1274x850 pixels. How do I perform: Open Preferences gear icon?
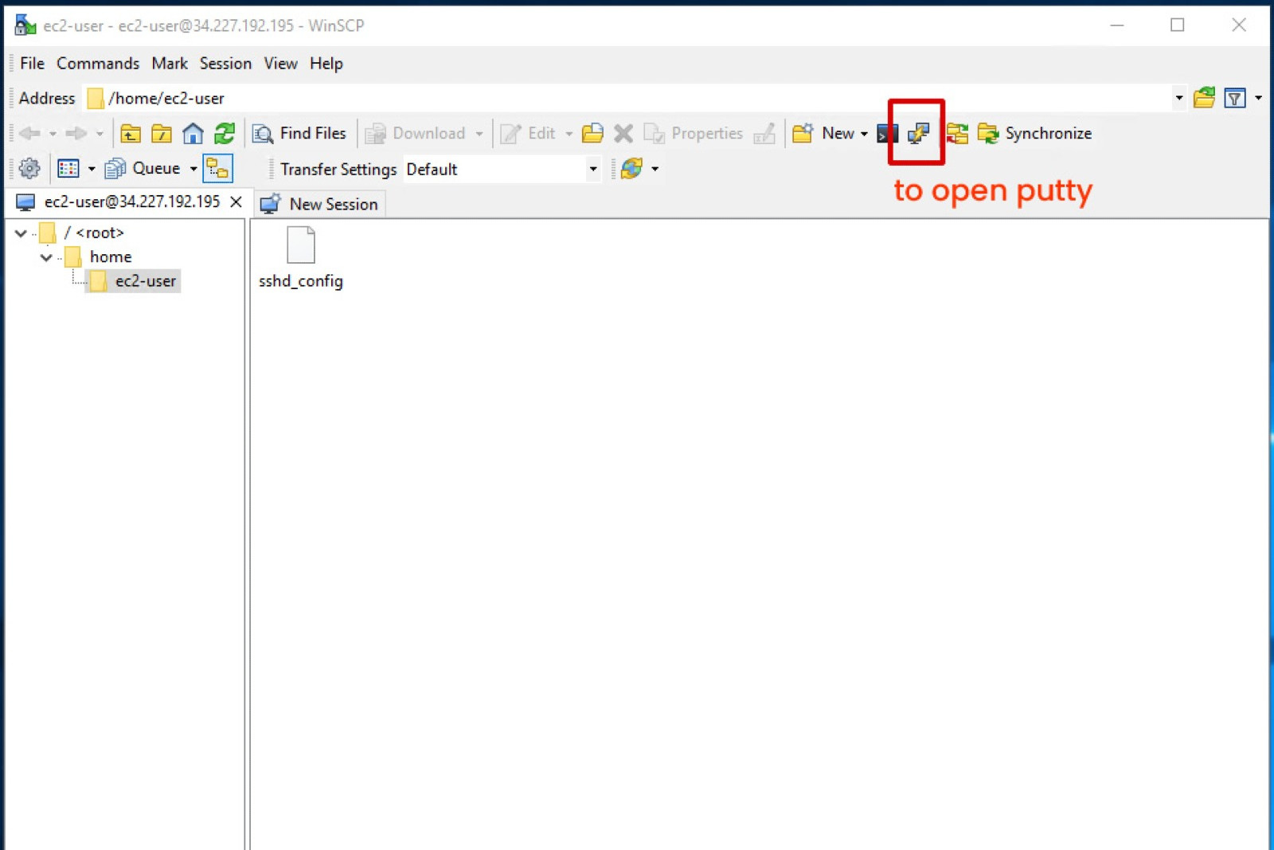coord(29,169)
